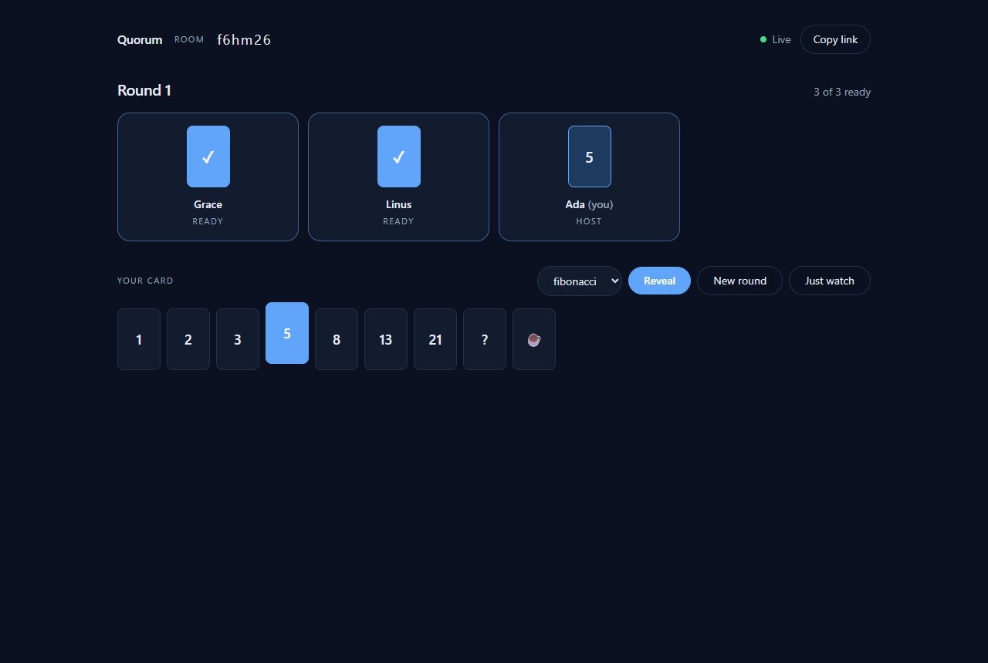This screenshot has height=663, width=988.
Task: Choose estimate card 8
Action: tap(337, 339)
